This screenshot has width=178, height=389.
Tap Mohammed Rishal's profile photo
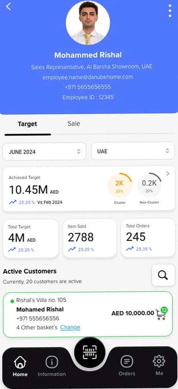tap(88, 23)
